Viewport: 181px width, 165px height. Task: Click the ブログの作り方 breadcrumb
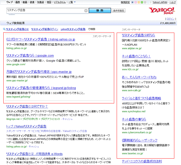[30, 119]
